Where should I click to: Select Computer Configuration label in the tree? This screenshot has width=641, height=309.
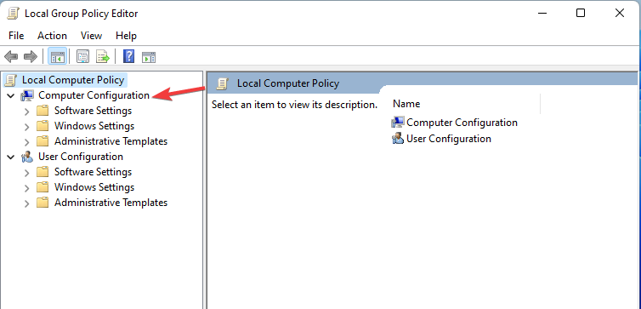coord(94,95)
